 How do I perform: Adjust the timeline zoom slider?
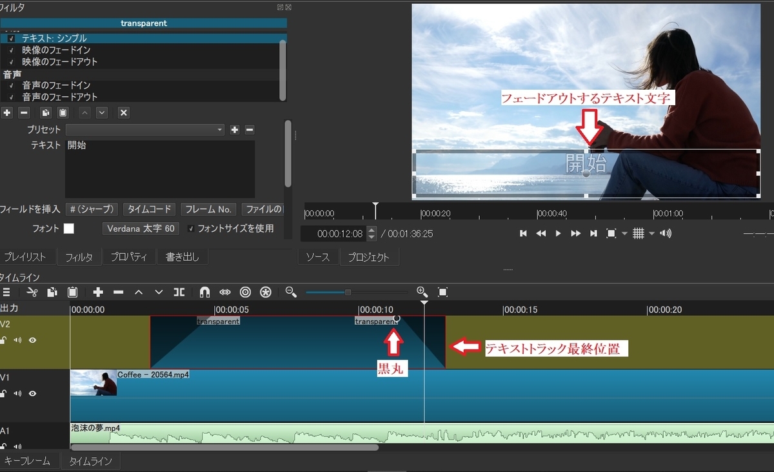click(348, 292)
